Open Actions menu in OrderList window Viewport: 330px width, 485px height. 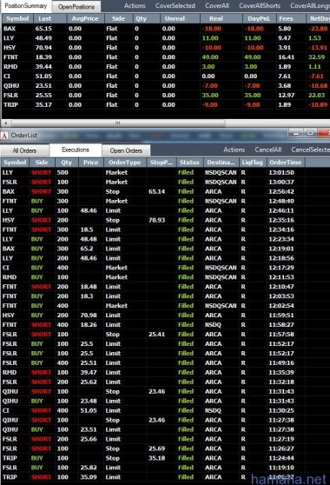coord(234,149)
